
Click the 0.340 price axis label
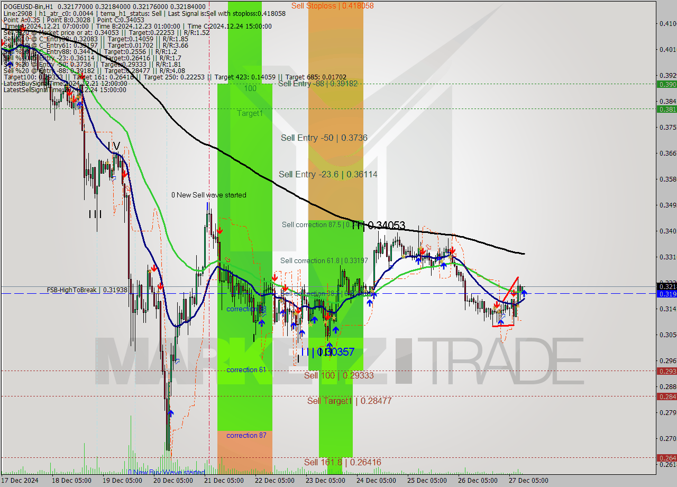point(667,231)
